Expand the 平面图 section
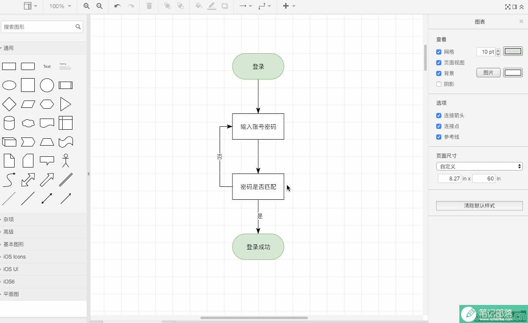The height and width of the screenshot is (323, 528). [x=43, y=294]
